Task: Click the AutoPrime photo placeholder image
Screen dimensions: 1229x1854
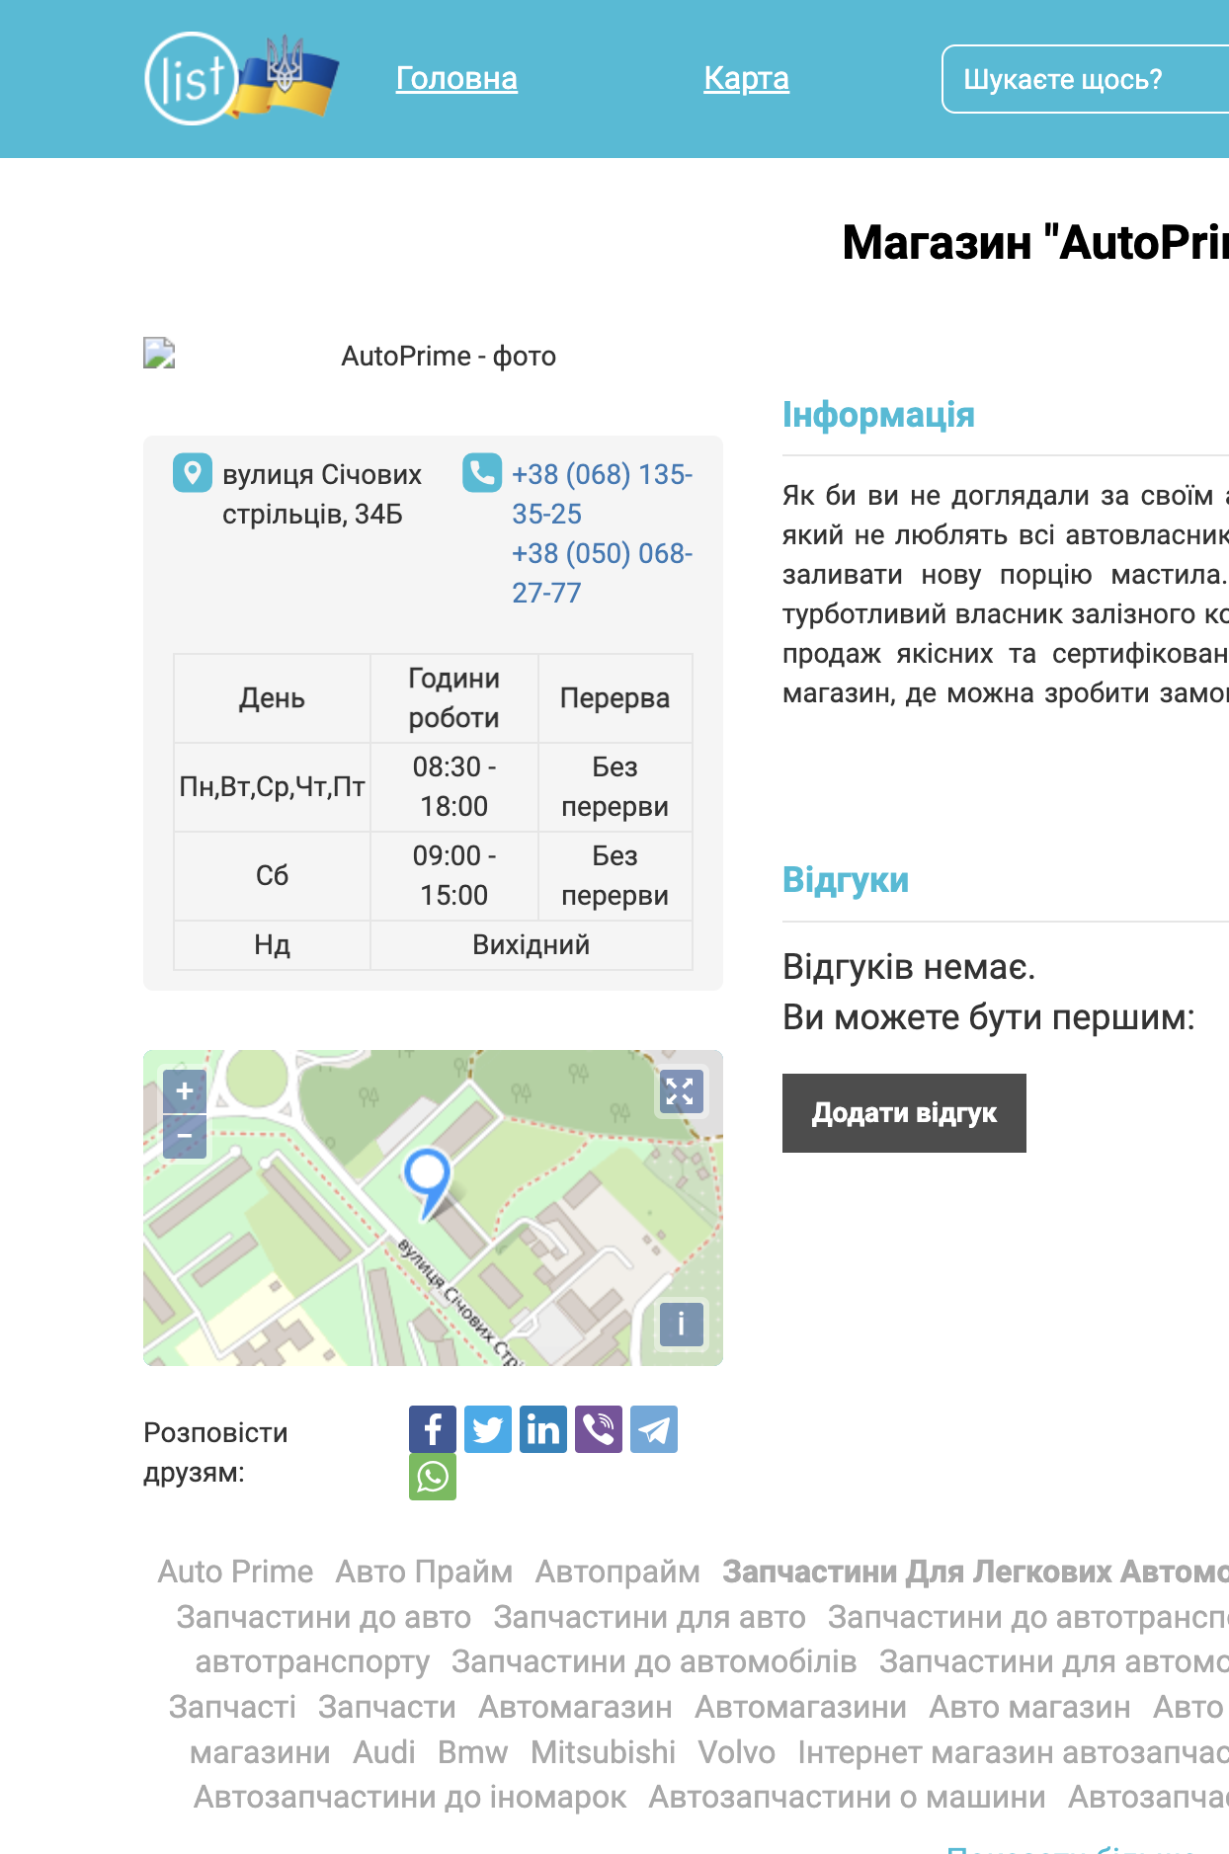Action: pos(159,354)
